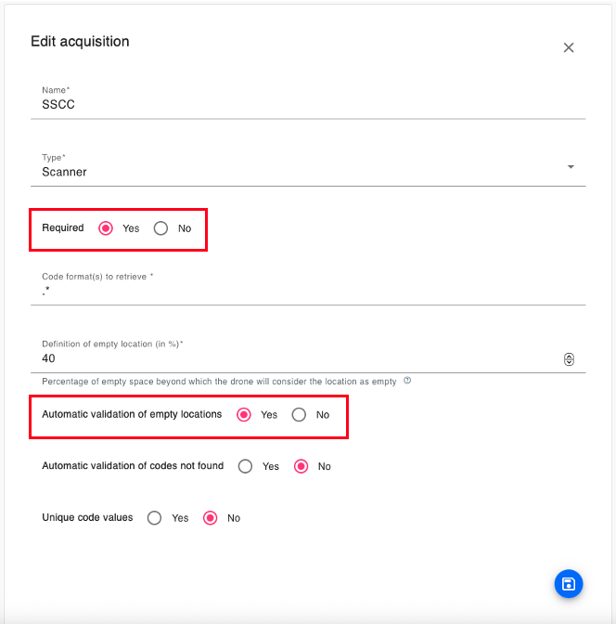Focus the Code format(s) to retrieve field

click(306, 292)
